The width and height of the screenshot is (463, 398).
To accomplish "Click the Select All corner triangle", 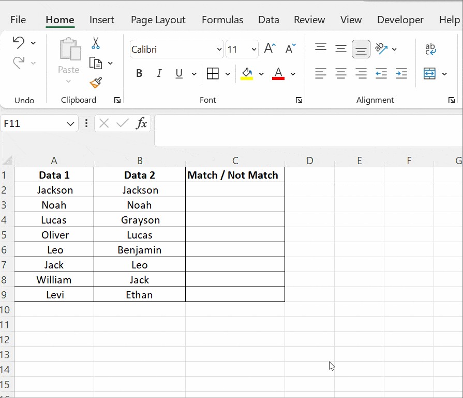I will point(7,161).
